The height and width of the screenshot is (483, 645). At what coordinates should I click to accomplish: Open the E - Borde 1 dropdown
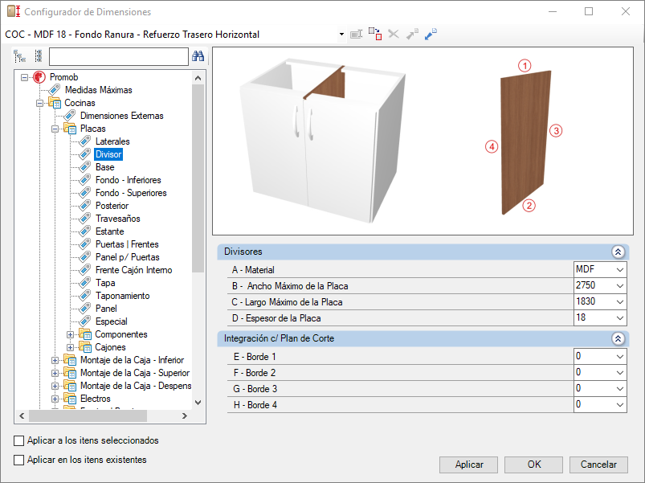click(620, 357)
